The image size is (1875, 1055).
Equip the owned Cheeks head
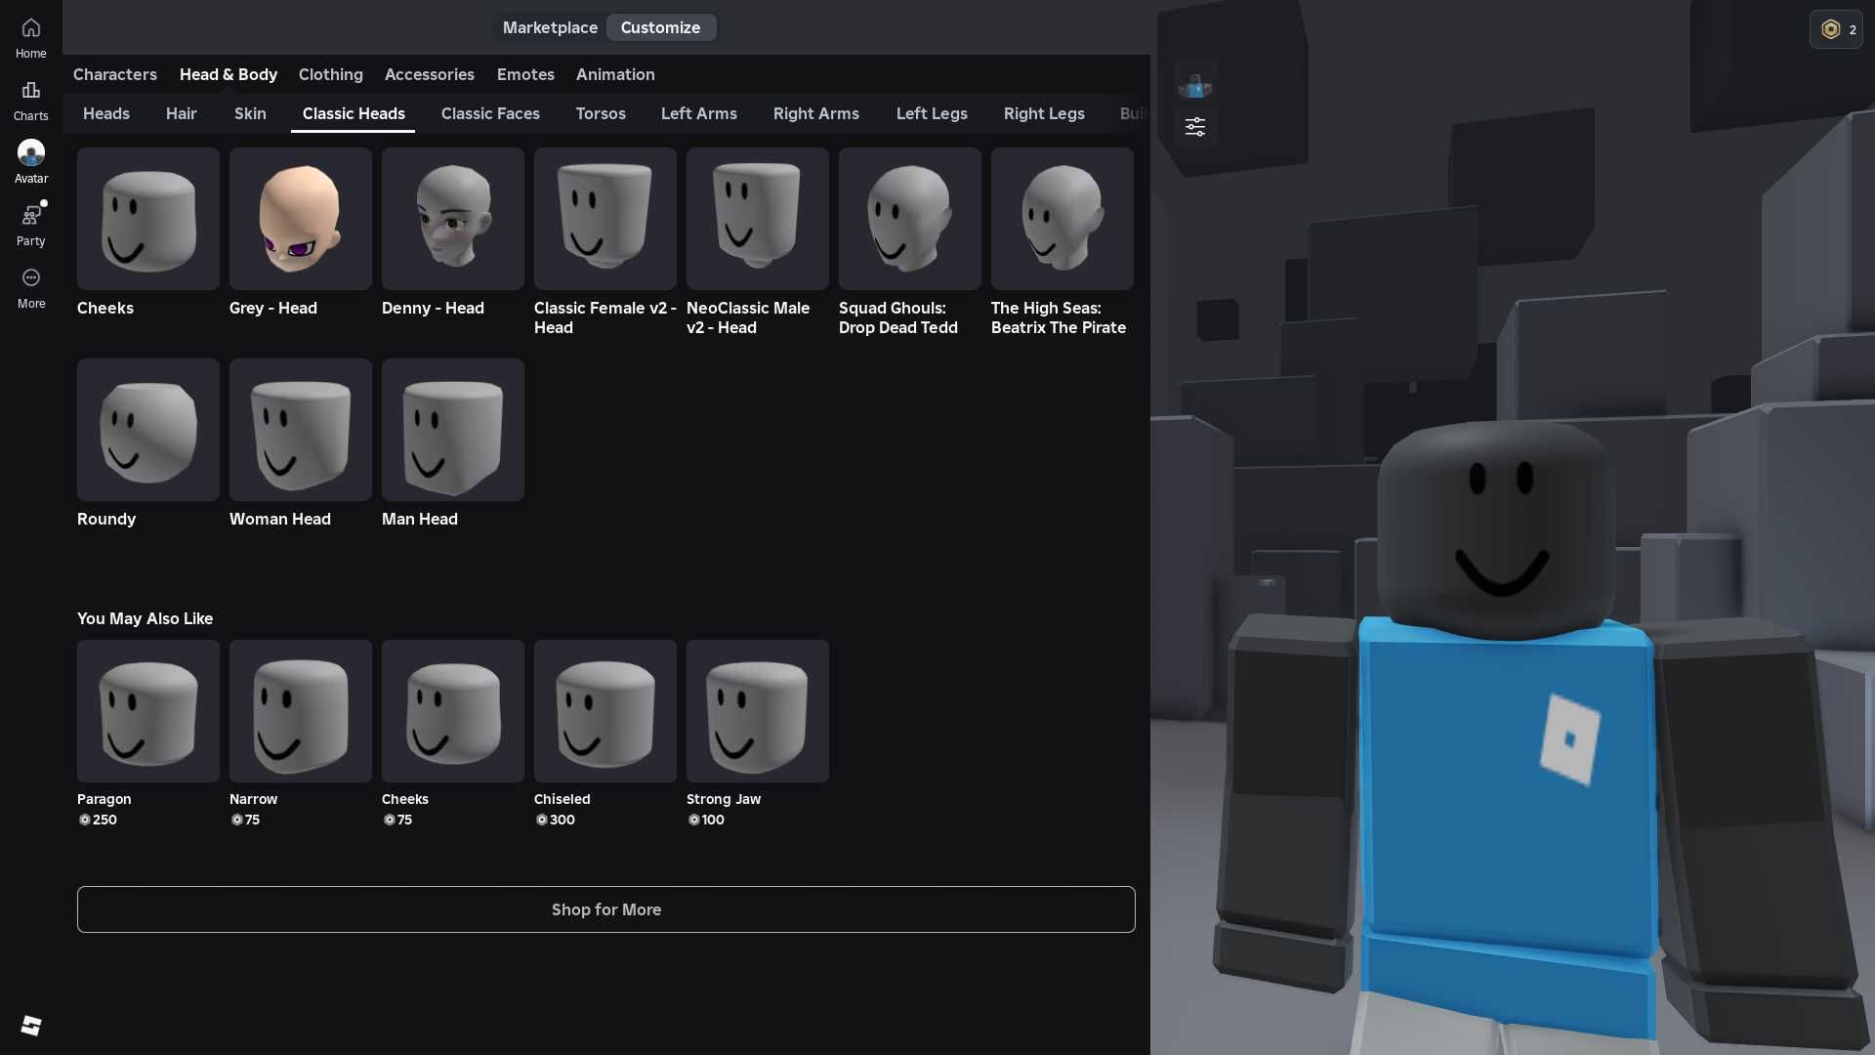click(x=148, y=219)
